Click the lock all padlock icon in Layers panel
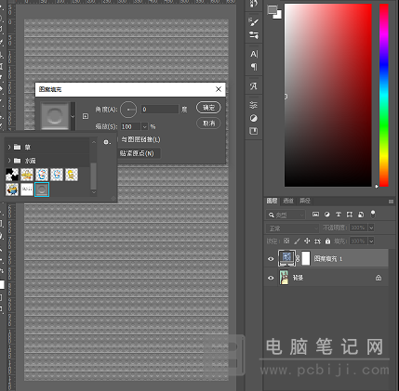 pyautogui.click(x=327, y=241)
